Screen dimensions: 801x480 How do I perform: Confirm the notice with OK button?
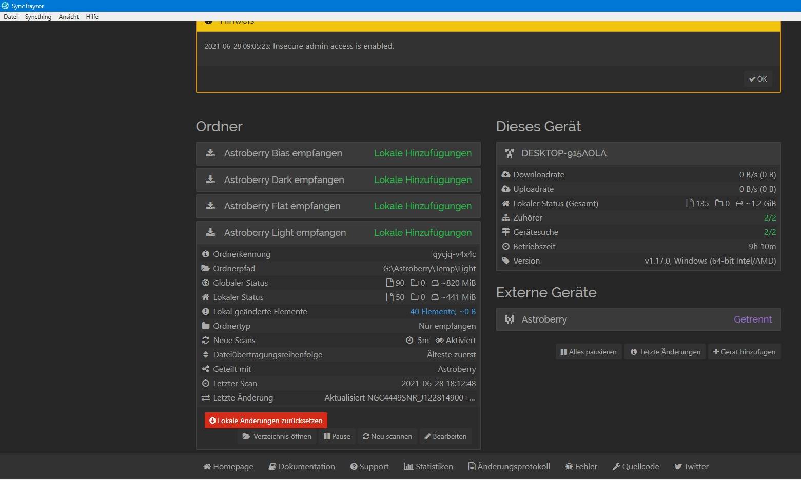coord(758,79)
